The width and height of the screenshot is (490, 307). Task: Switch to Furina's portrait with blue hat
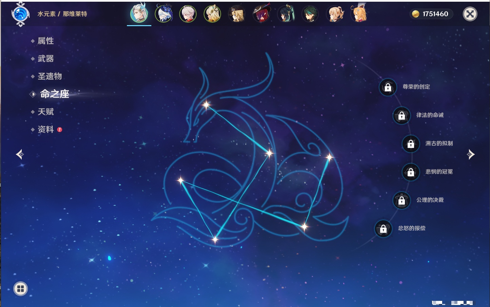(x=164, y=14)
